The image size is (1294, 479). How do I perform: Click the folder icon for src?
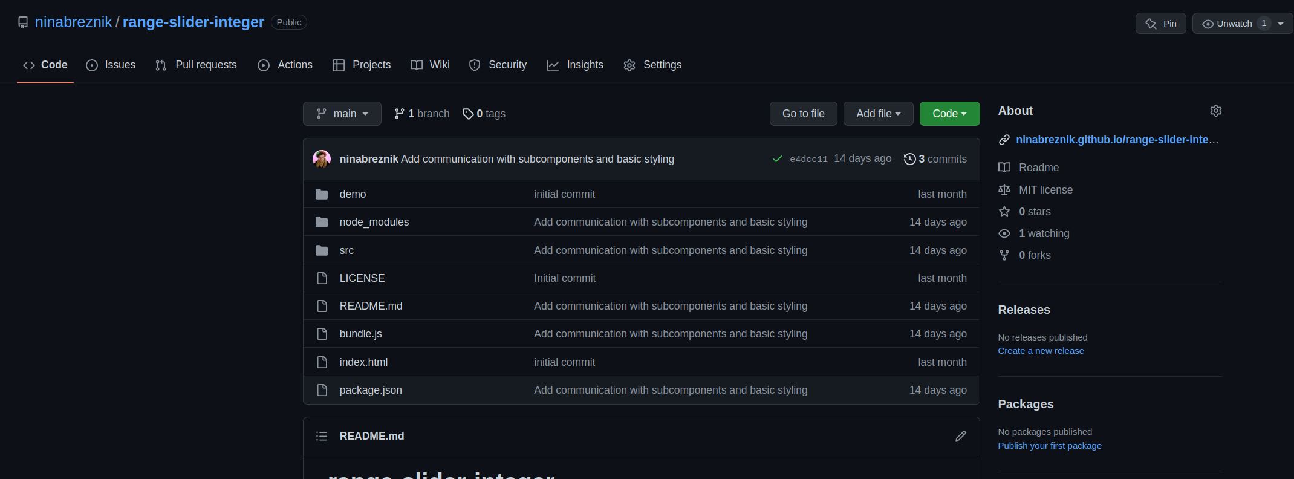coord(322,250)
